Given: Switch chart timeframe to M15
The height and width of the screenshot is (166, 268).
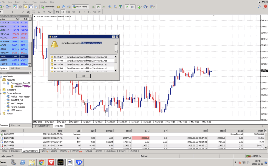Looking at the screenshot, I should tap(68, 12).
